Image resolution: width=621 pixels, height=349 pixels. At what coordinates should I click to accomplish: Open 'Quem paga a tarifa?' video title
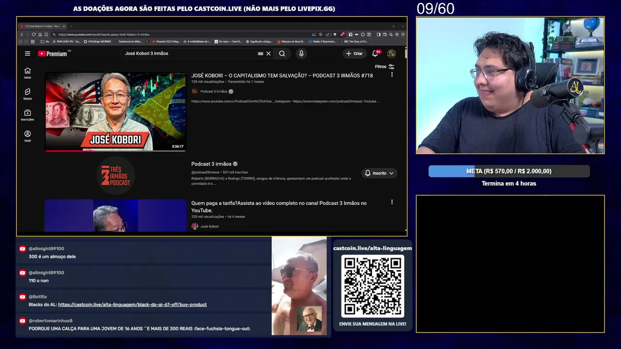click(279, 206)
